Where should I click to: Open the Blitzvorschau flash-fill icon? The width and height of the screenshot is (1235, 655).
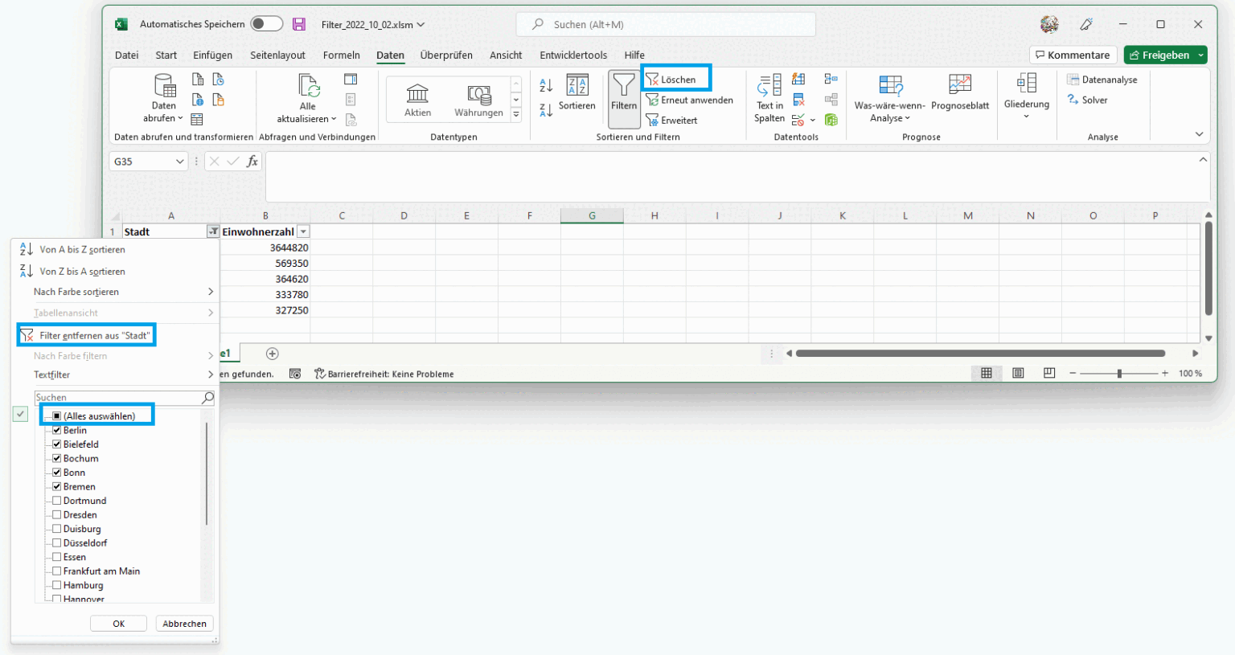(x=798, y=79)
